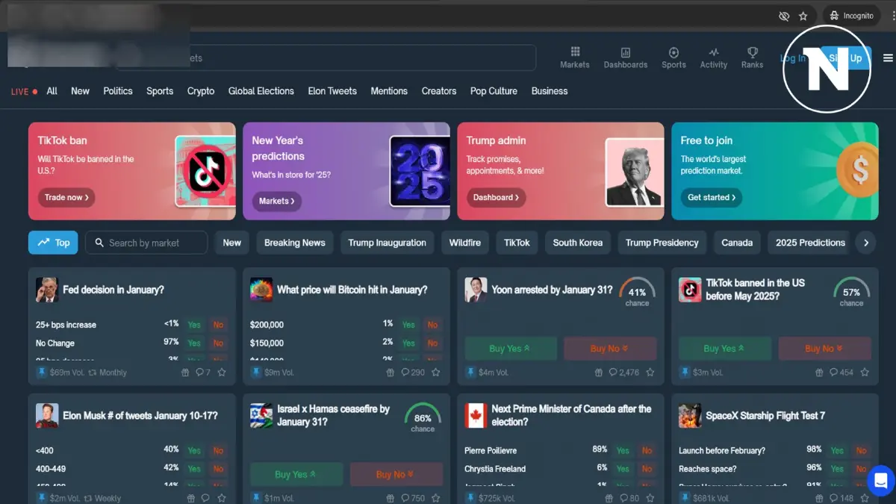Open the 80 comments on Canada card
Viewport: 896px width, 504px height.
point(629,498)
